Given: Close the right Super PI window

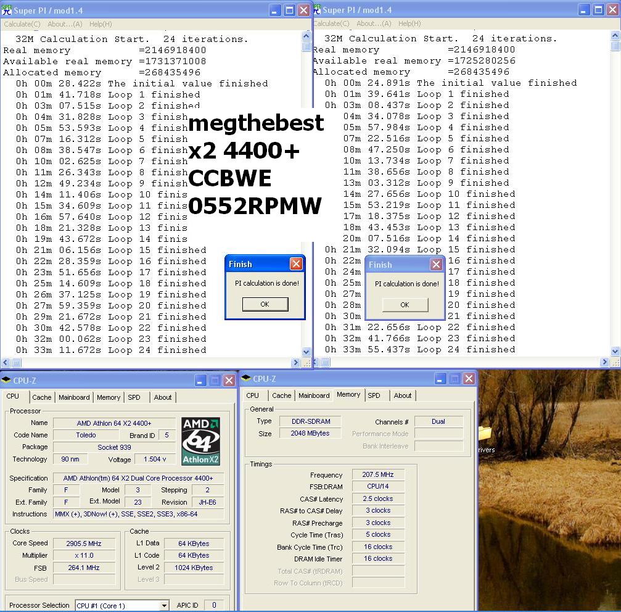Looking at the screenshot, I should (x=613, y=10).
